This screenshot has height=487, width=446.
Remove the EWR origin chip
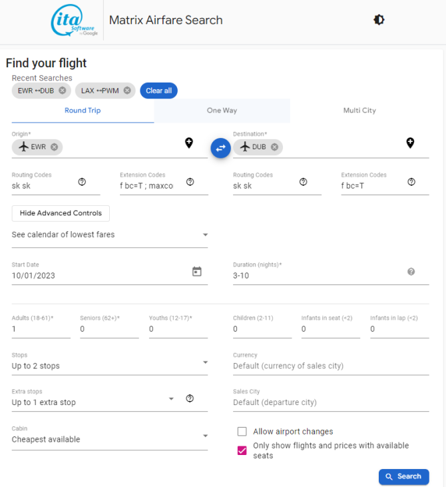pos(55,147)
